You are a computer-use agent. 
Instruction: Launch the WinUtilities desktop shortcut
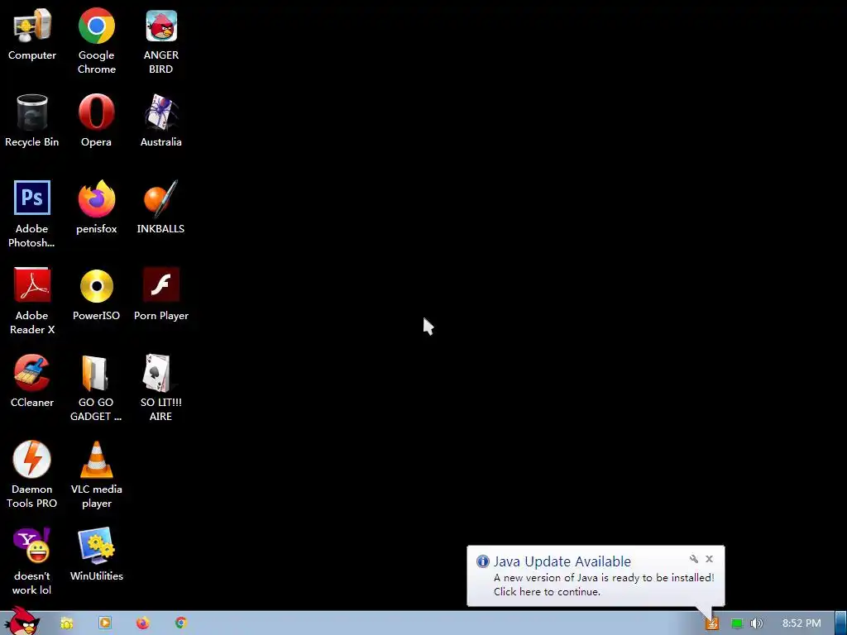pyautogui.click(x=96, y=555)
